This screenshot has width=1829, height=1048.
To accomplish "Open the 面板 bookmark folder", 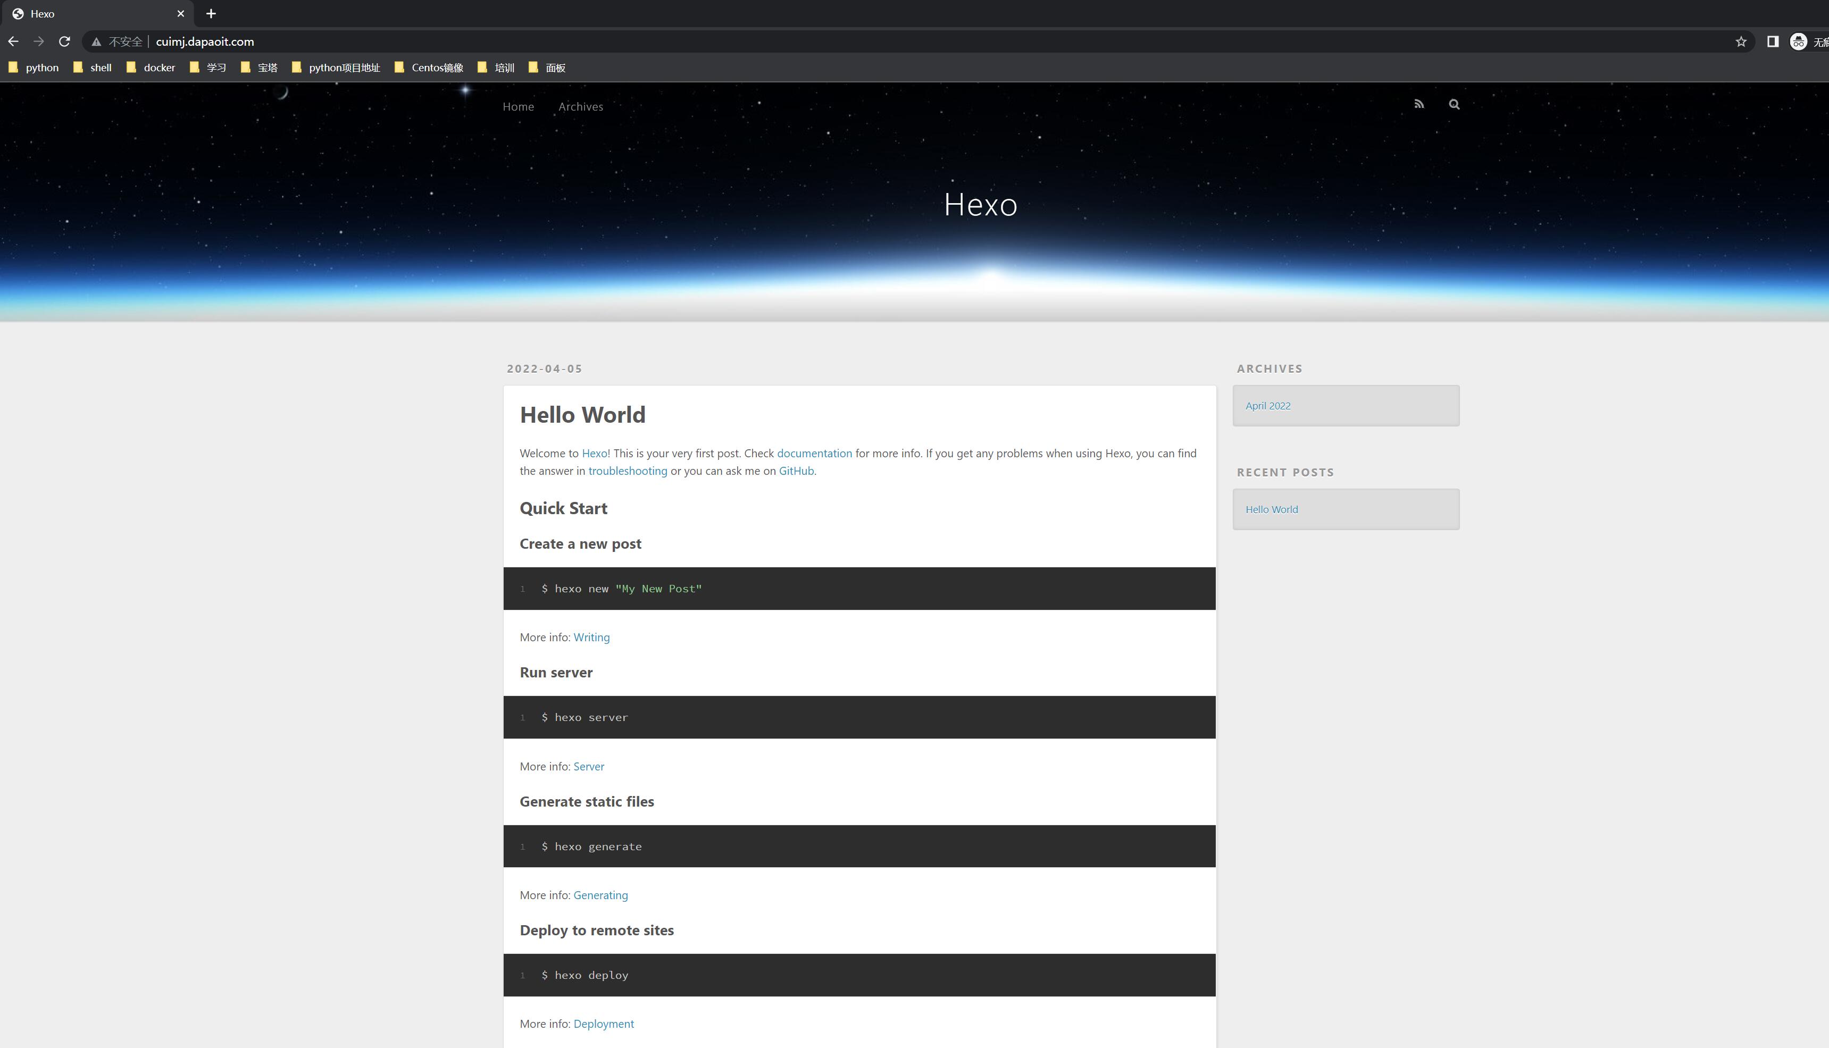I will coord(547,68).
